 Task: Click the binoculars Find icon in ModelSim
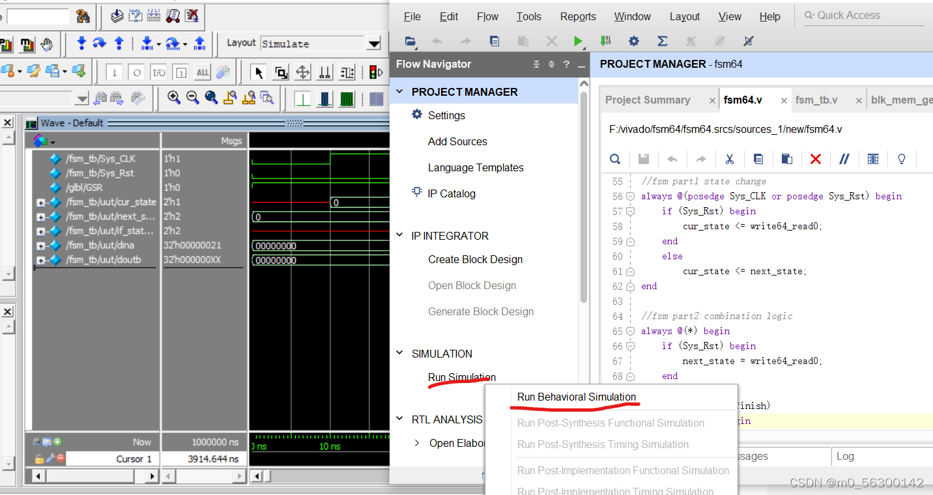pyautogui.click(x=83, y=16)
